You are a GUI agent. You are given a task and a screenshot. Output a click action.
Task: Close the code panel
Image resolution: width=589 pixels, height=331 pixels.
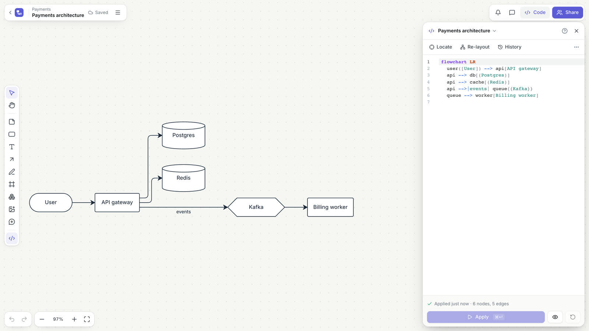coord(576,31)
